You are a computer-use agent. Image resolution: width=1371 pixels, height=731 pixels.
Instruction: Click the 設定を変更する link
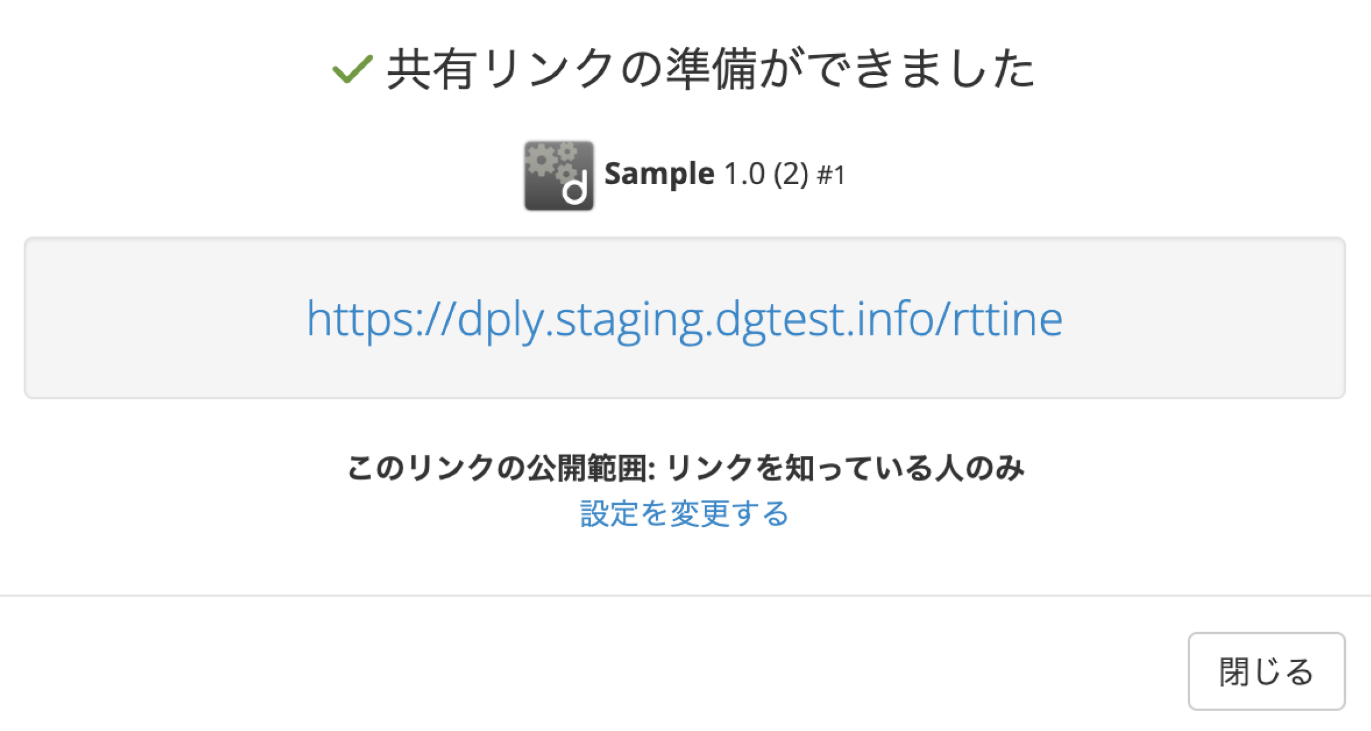click(684, 514)
